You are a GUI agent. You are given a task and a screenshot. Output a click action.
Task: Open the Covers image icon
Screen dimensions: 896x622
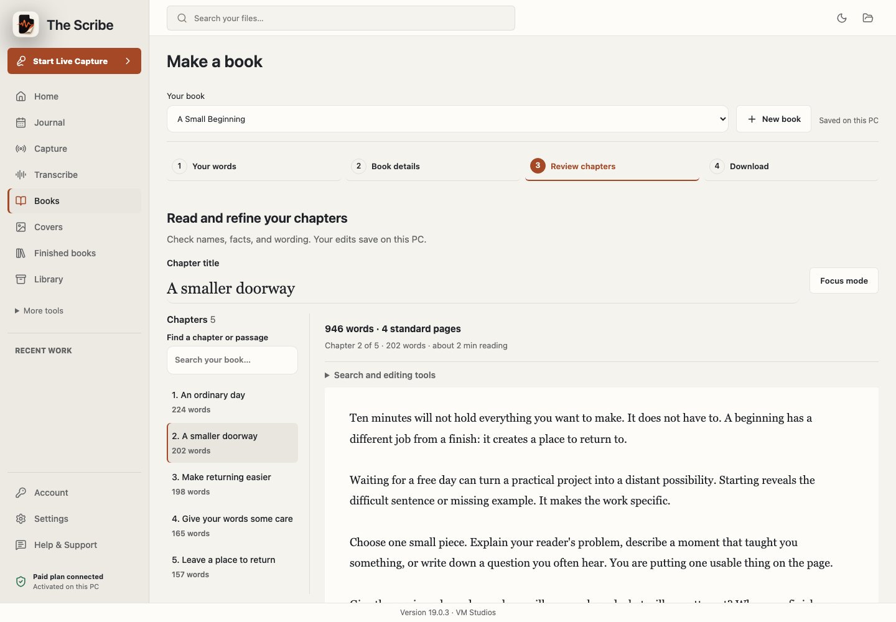[21, 227]
